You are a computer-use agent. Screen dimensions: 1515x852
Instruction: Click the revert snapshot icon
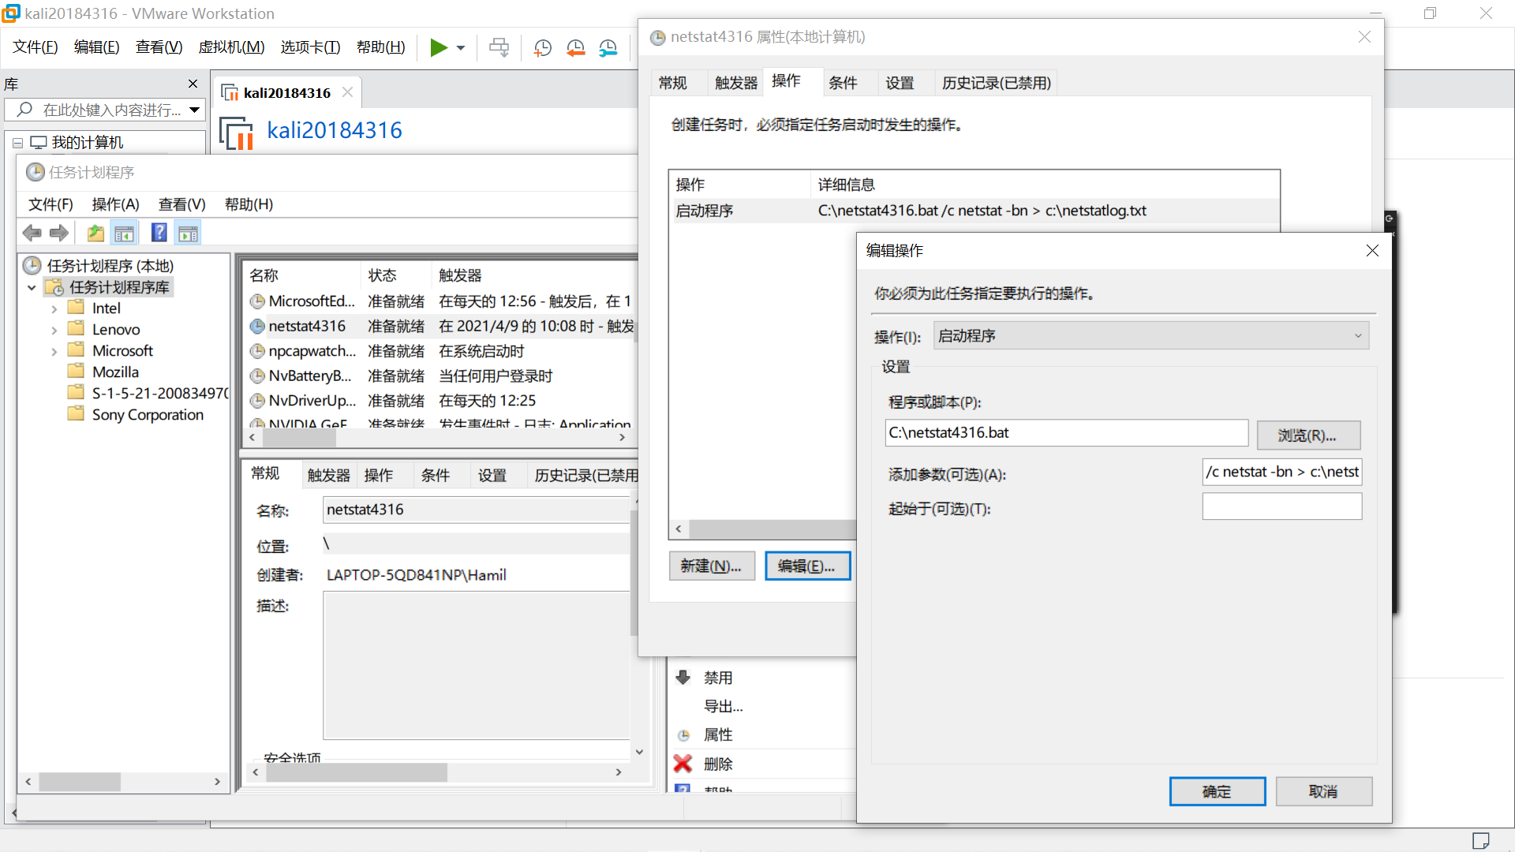point(575,47)
